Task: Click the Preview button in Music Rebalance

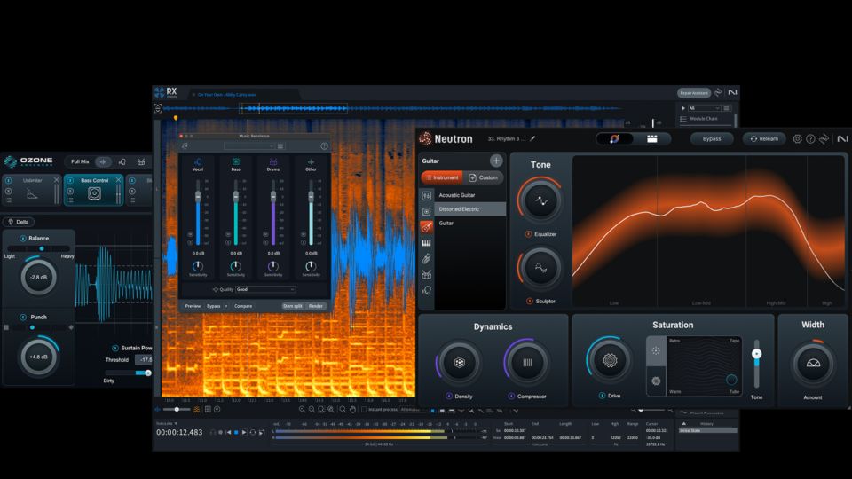Action: pos(193,306)
